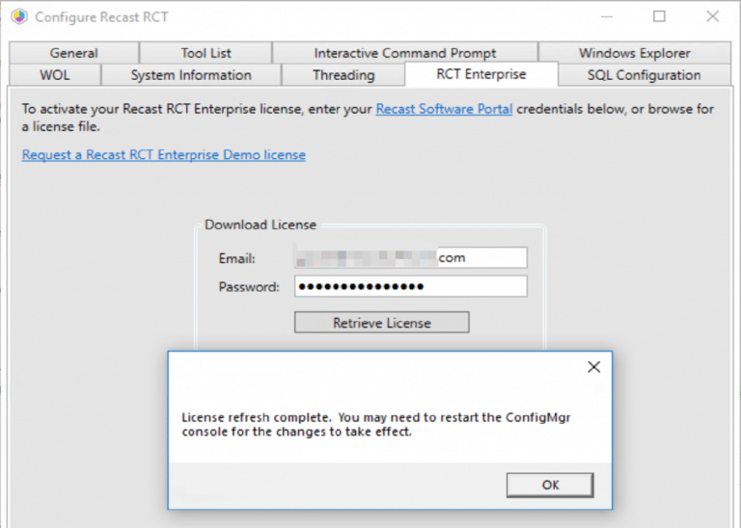Request a Recast RCT Enterprise Demo license

[x=164, y=154]
